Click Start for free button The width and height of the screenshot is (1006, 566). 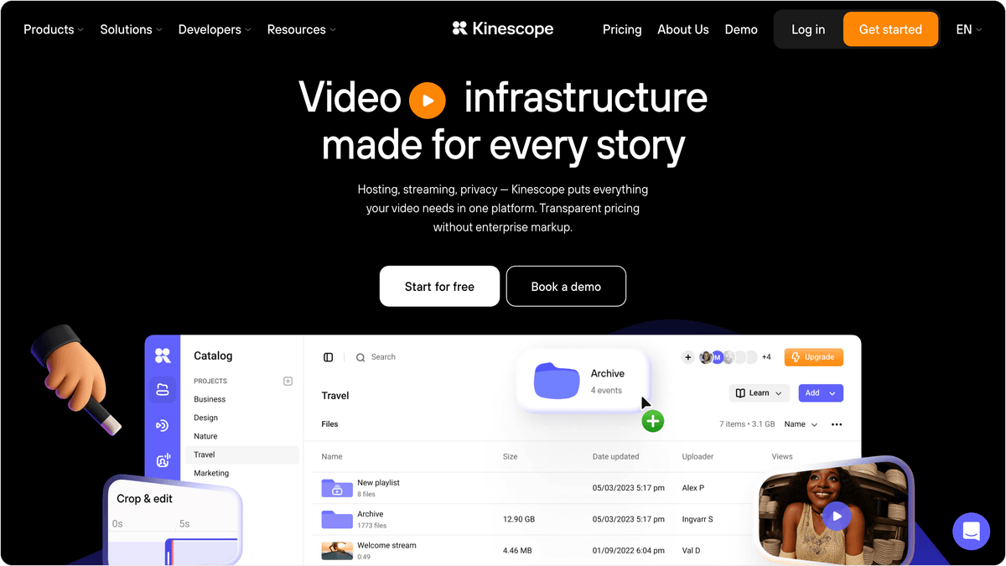pyautogui.click(x=439, y=286)
